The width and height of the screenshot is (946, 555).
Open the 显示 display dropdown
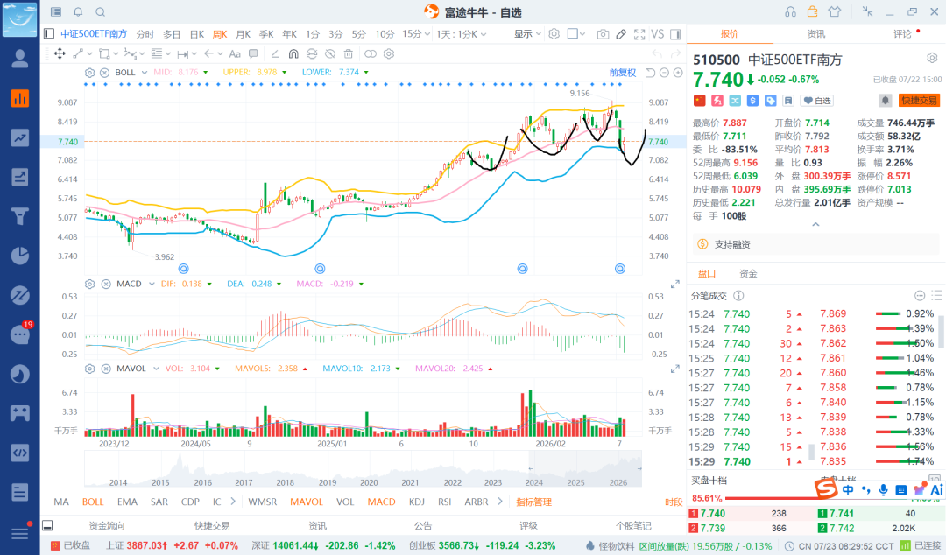[527, 34]
